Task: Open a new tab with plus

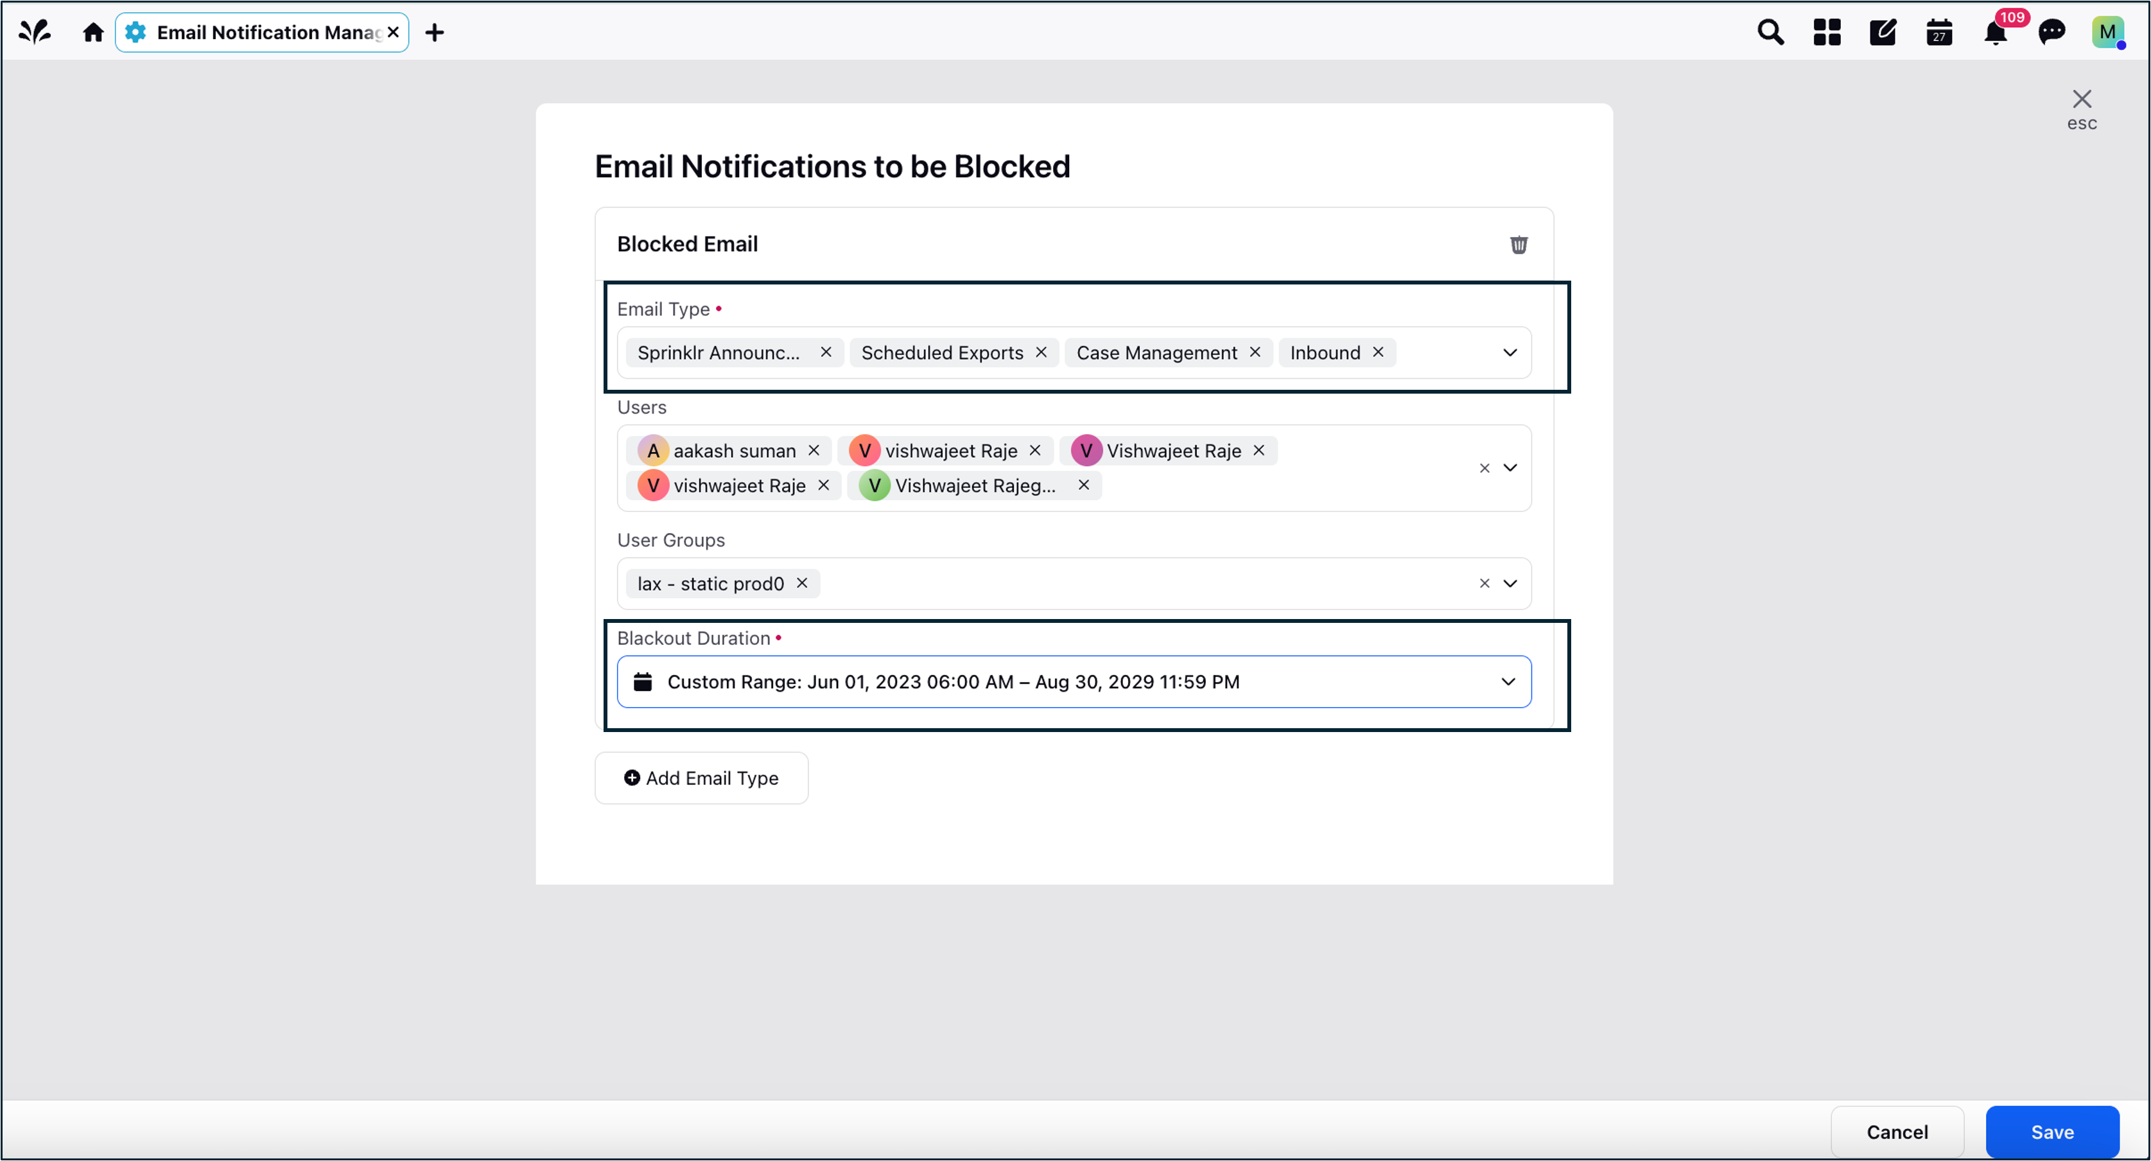Action: click(x=434, y=33)
